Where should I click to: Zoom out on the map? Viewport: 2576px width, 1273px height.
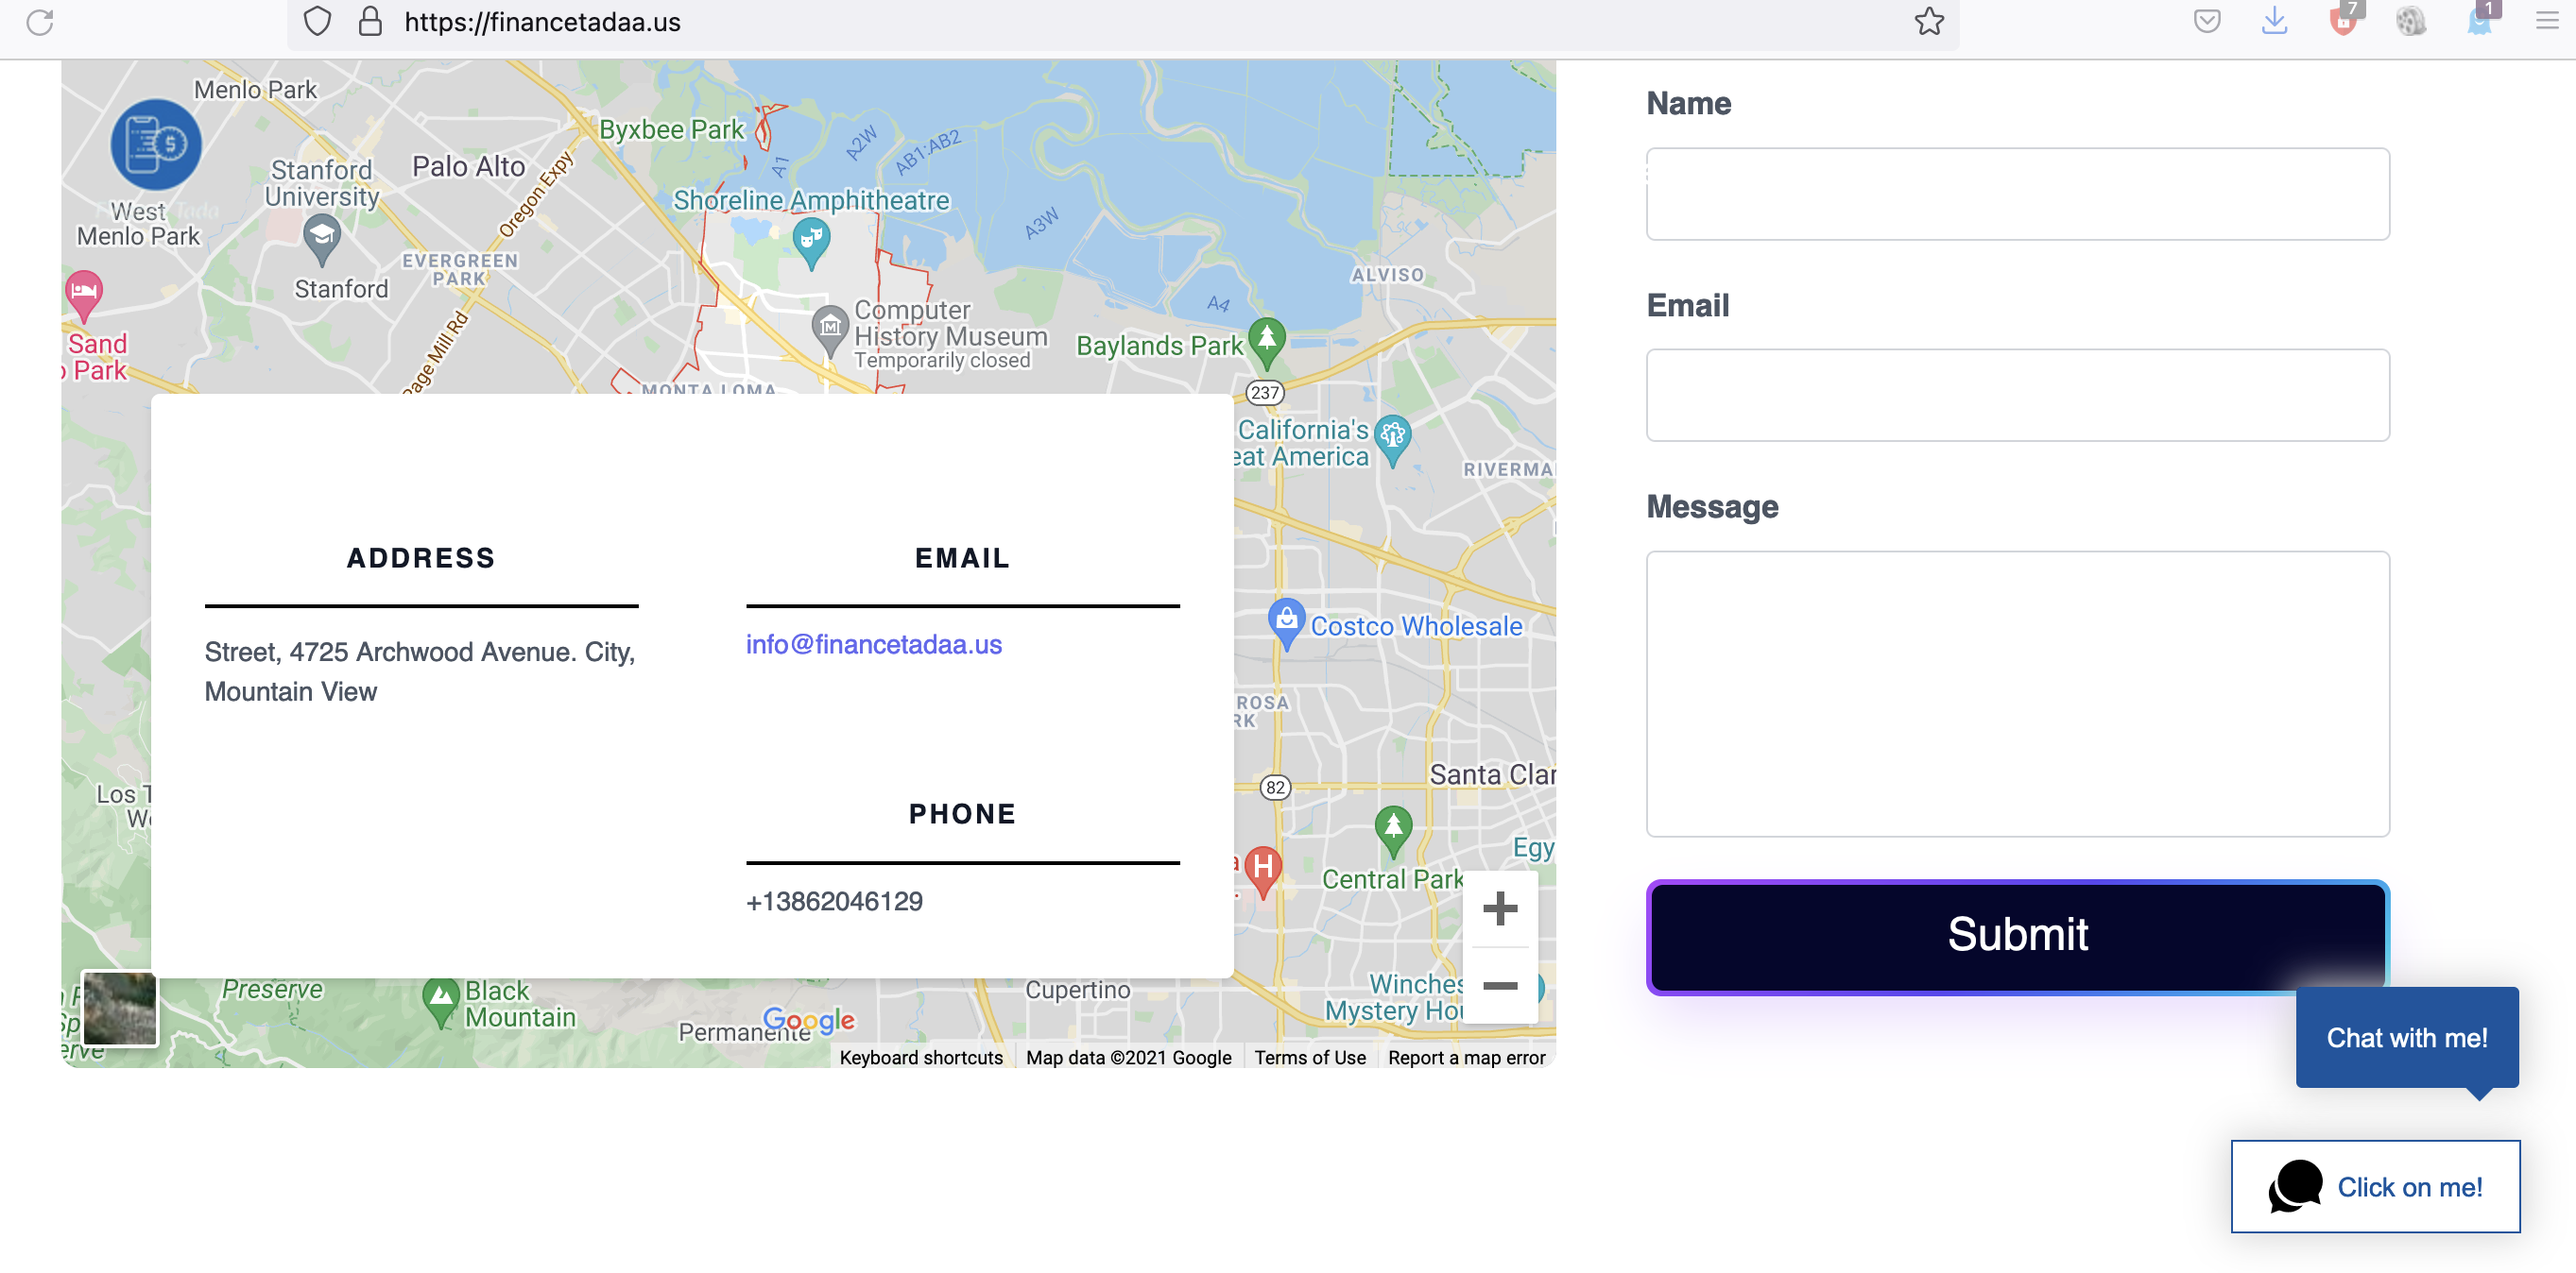1499,985
